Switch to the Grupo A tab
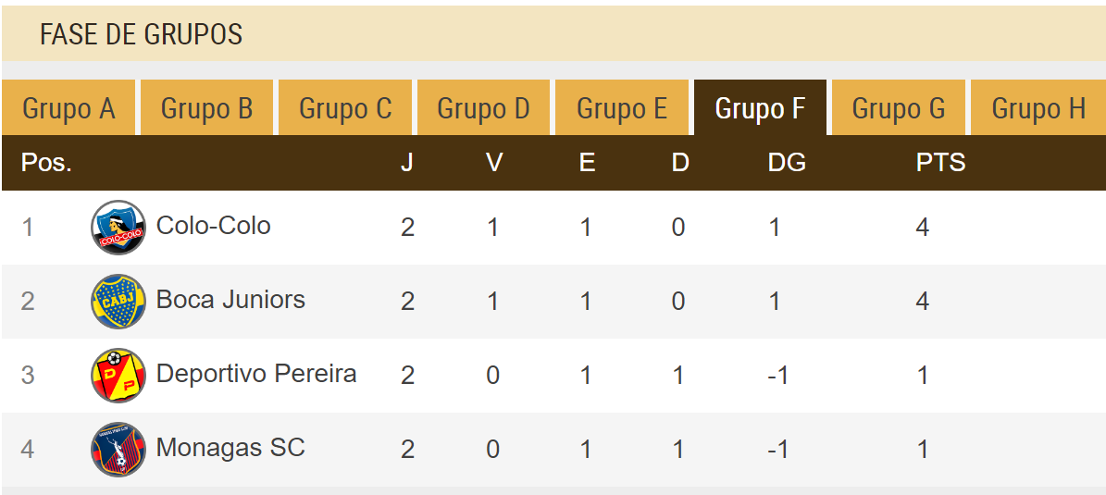1106x495 pixels. click(x=68, y=108)
